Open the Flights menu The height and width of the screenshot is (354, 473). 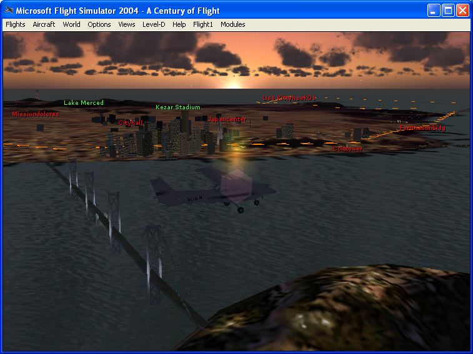(16, 24)
